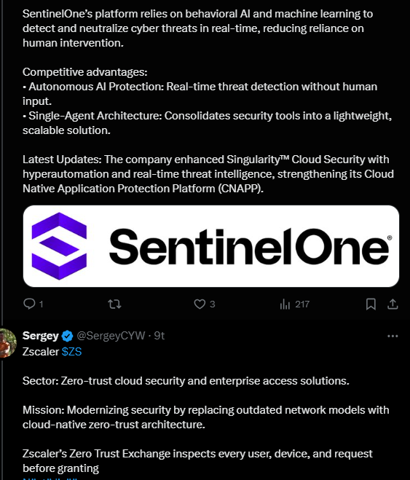
Task: Open the $ZS cashtag link
Action: 71,352
